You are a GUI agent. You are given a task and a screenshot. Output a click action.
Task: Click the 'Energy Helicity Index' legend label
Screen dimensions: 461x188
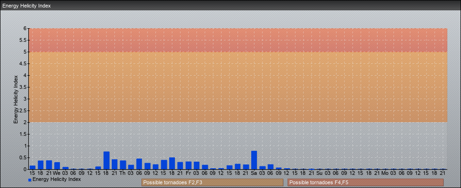[x=57, y=179]
